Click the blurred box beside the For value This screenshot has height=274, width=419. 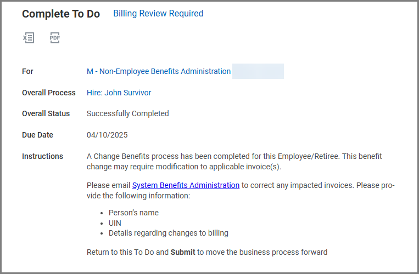pyautogui.click(x=258, y=71)
